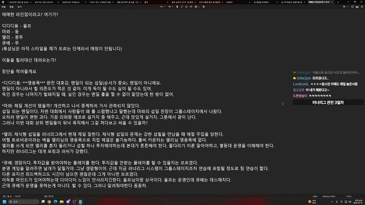
Task: Apply italic formatting from toolbar
Action: (x=182, y=6)
